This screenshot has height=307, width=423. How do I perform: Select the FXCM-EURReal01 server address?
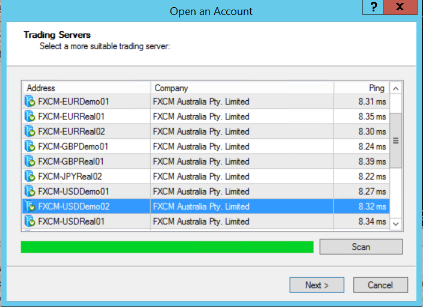coord(71,116)
